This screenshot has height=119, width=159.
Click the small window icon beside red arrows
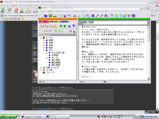pos(71,32)
